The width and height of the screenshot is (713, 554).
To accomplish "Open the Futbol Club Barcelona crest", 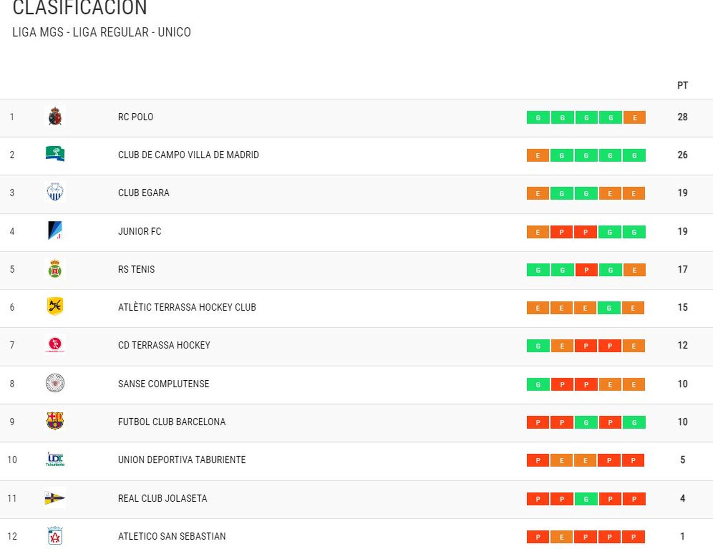I will tap(55, 421).
